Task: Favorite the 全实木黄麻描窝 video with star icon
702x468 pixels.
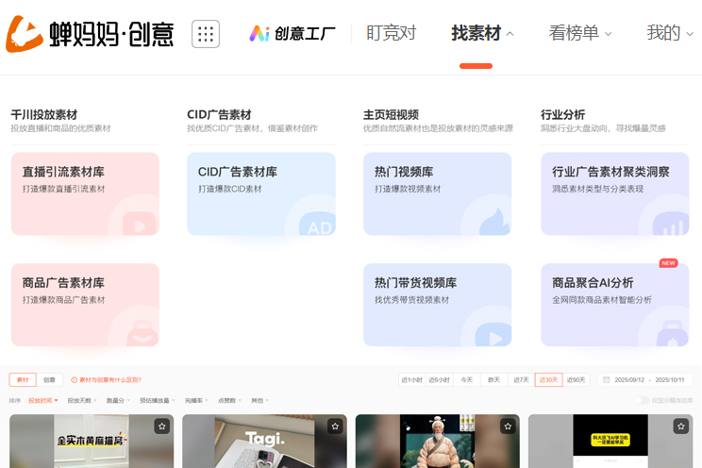Action: pos(162,426)
